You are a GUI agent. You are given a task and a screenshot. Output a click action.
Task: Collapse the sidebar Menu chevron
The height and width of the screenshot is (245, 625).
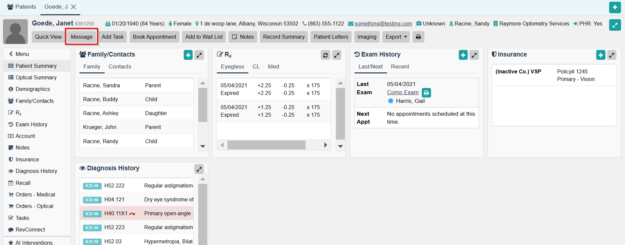(11, 54)
